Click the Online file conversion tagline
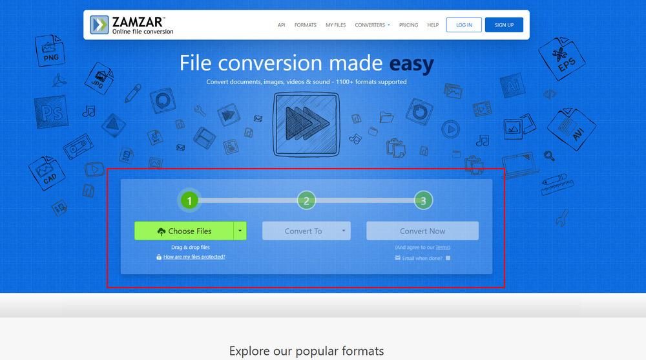The height and width of the screenshot is (360, 646). [143, 32]
